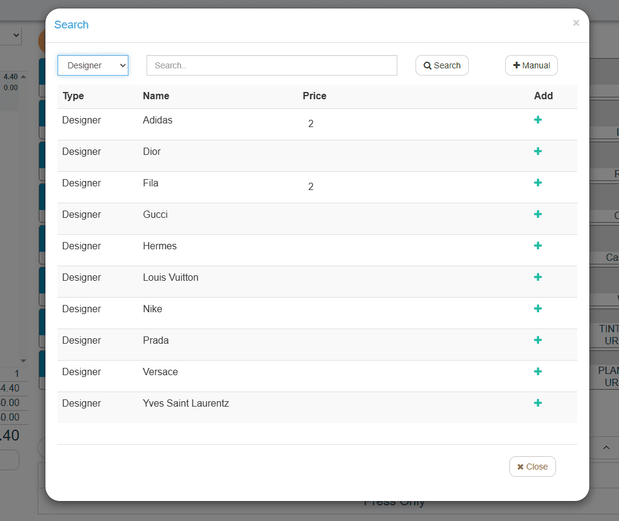619x521 pixels.
Task: Add the Dior designer item
Action: 538,151
